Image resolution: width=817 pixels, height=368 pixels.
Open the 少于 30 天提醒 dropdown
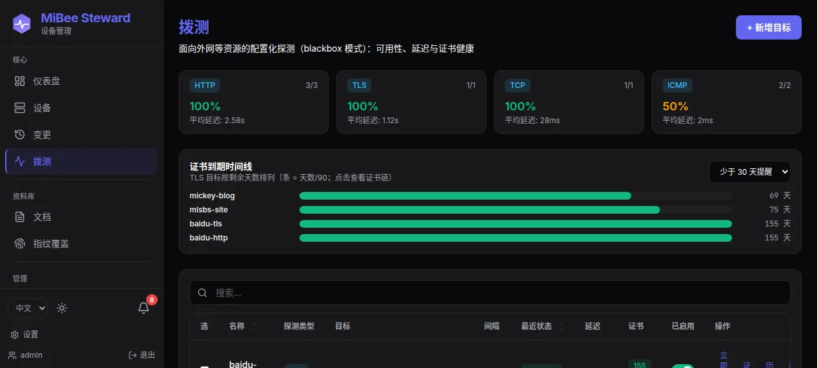pos(750,172)
